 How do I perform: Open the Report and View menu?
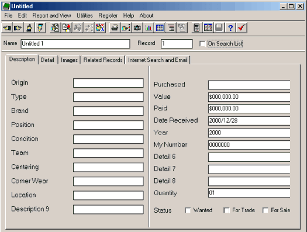51,15
